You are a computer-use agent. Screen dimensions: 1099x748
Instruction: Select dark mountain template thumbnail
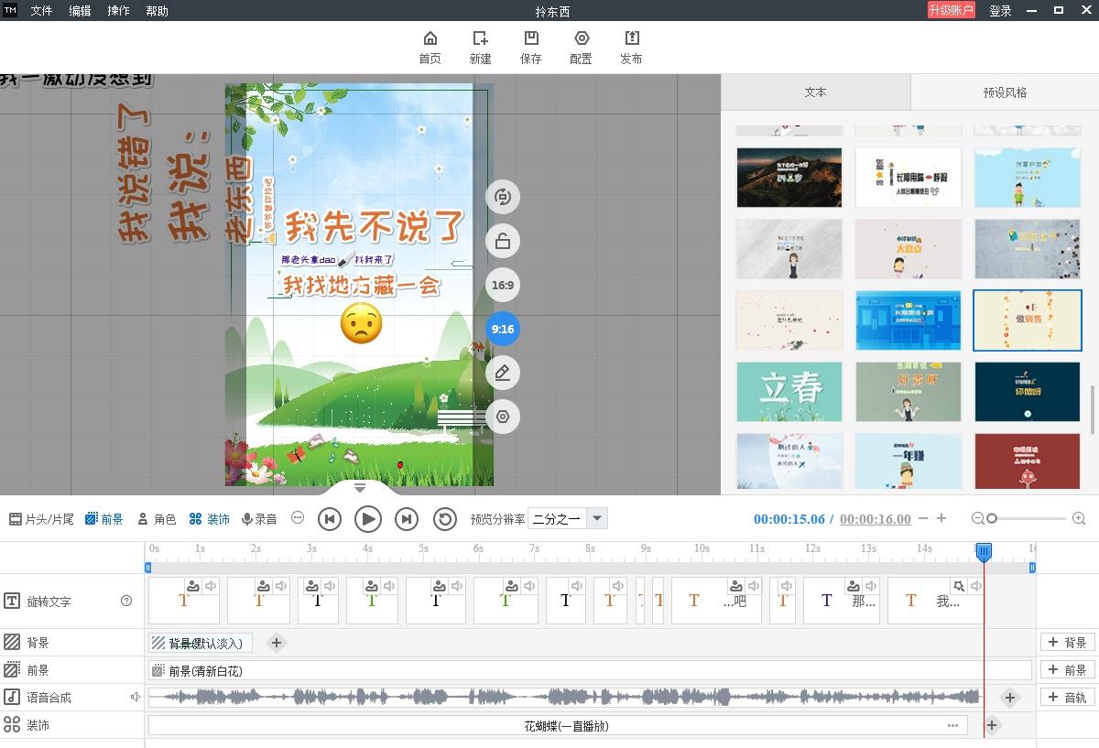point(789,178)
